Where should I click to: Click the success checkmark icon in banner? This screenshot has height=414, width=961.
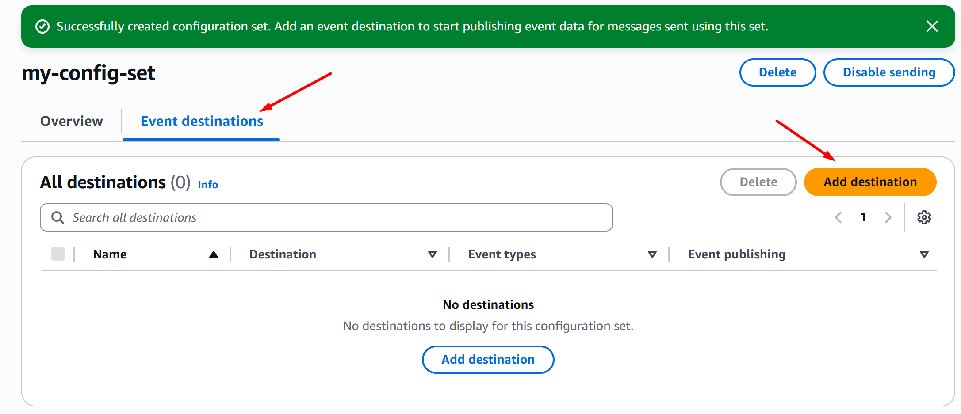click(x=42, y=27)
